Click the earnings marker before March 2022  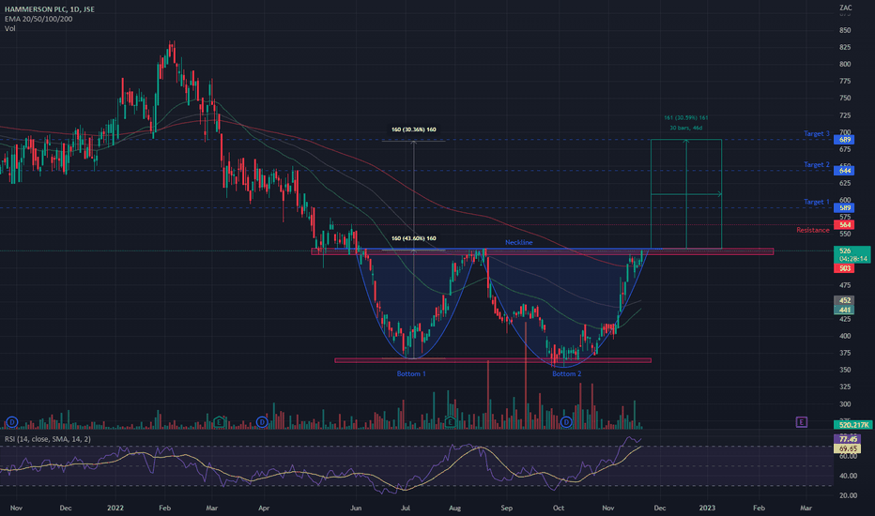[x=220, y=421]
